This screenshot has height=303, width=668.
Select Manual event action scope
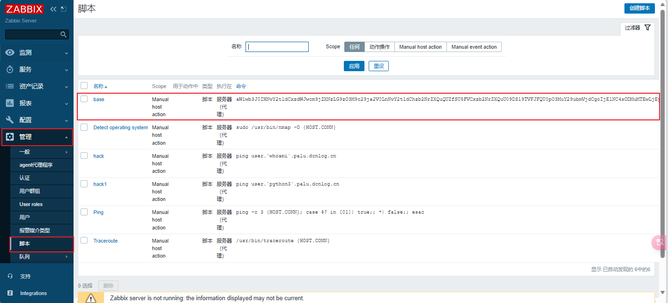point(474,47)
